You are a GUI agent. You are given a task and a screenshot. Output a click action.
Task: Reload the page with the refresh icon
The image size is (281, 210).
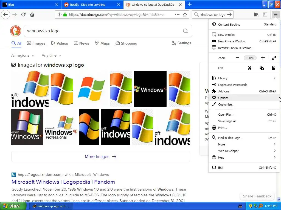click(23, 14)
